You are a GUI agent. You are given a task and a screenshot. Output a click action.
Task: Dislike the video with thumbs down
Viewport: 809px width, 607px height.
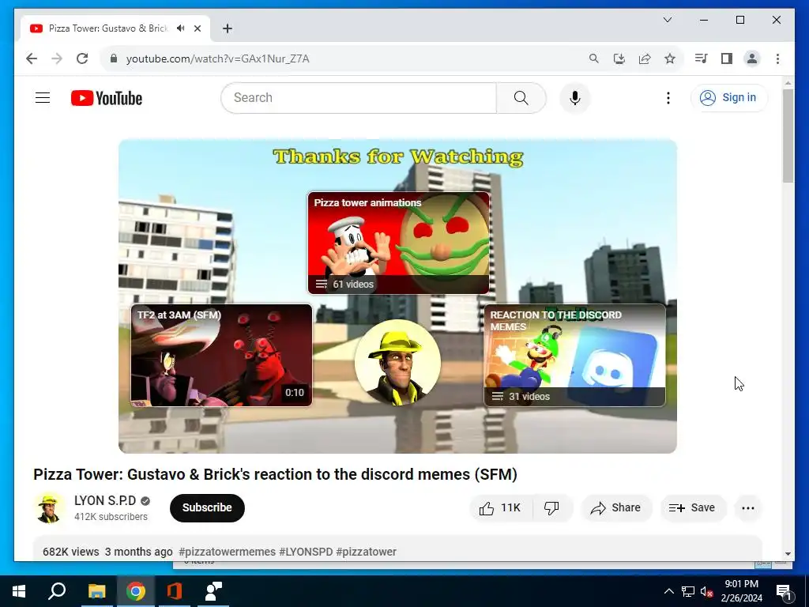point(551,508)
